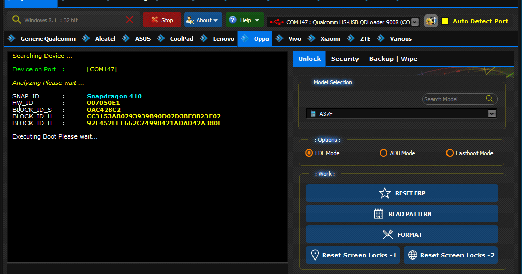Toggle the yellow Auto Detect Port checkbox
The image size is (522, 274).
(444, 21)
